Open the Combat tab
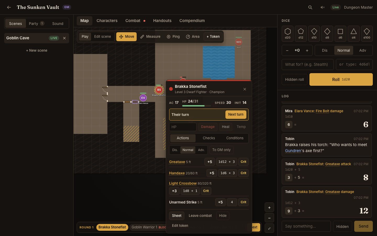The width and height of the screenshot is (377, 236). 135,21
